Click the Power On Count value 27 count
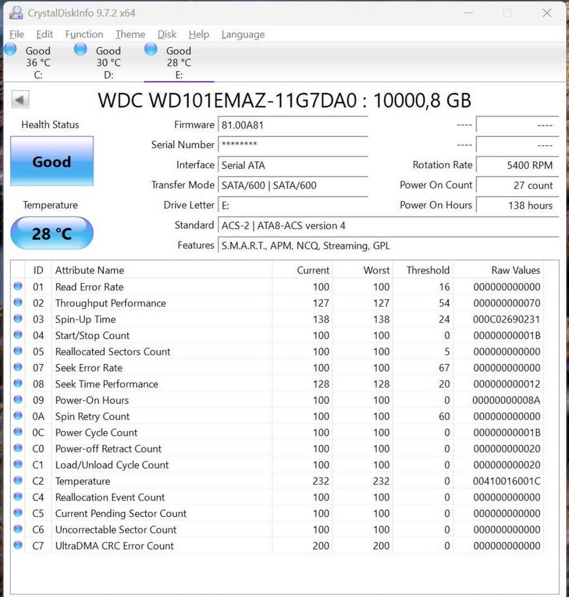 tap(517, 185)
